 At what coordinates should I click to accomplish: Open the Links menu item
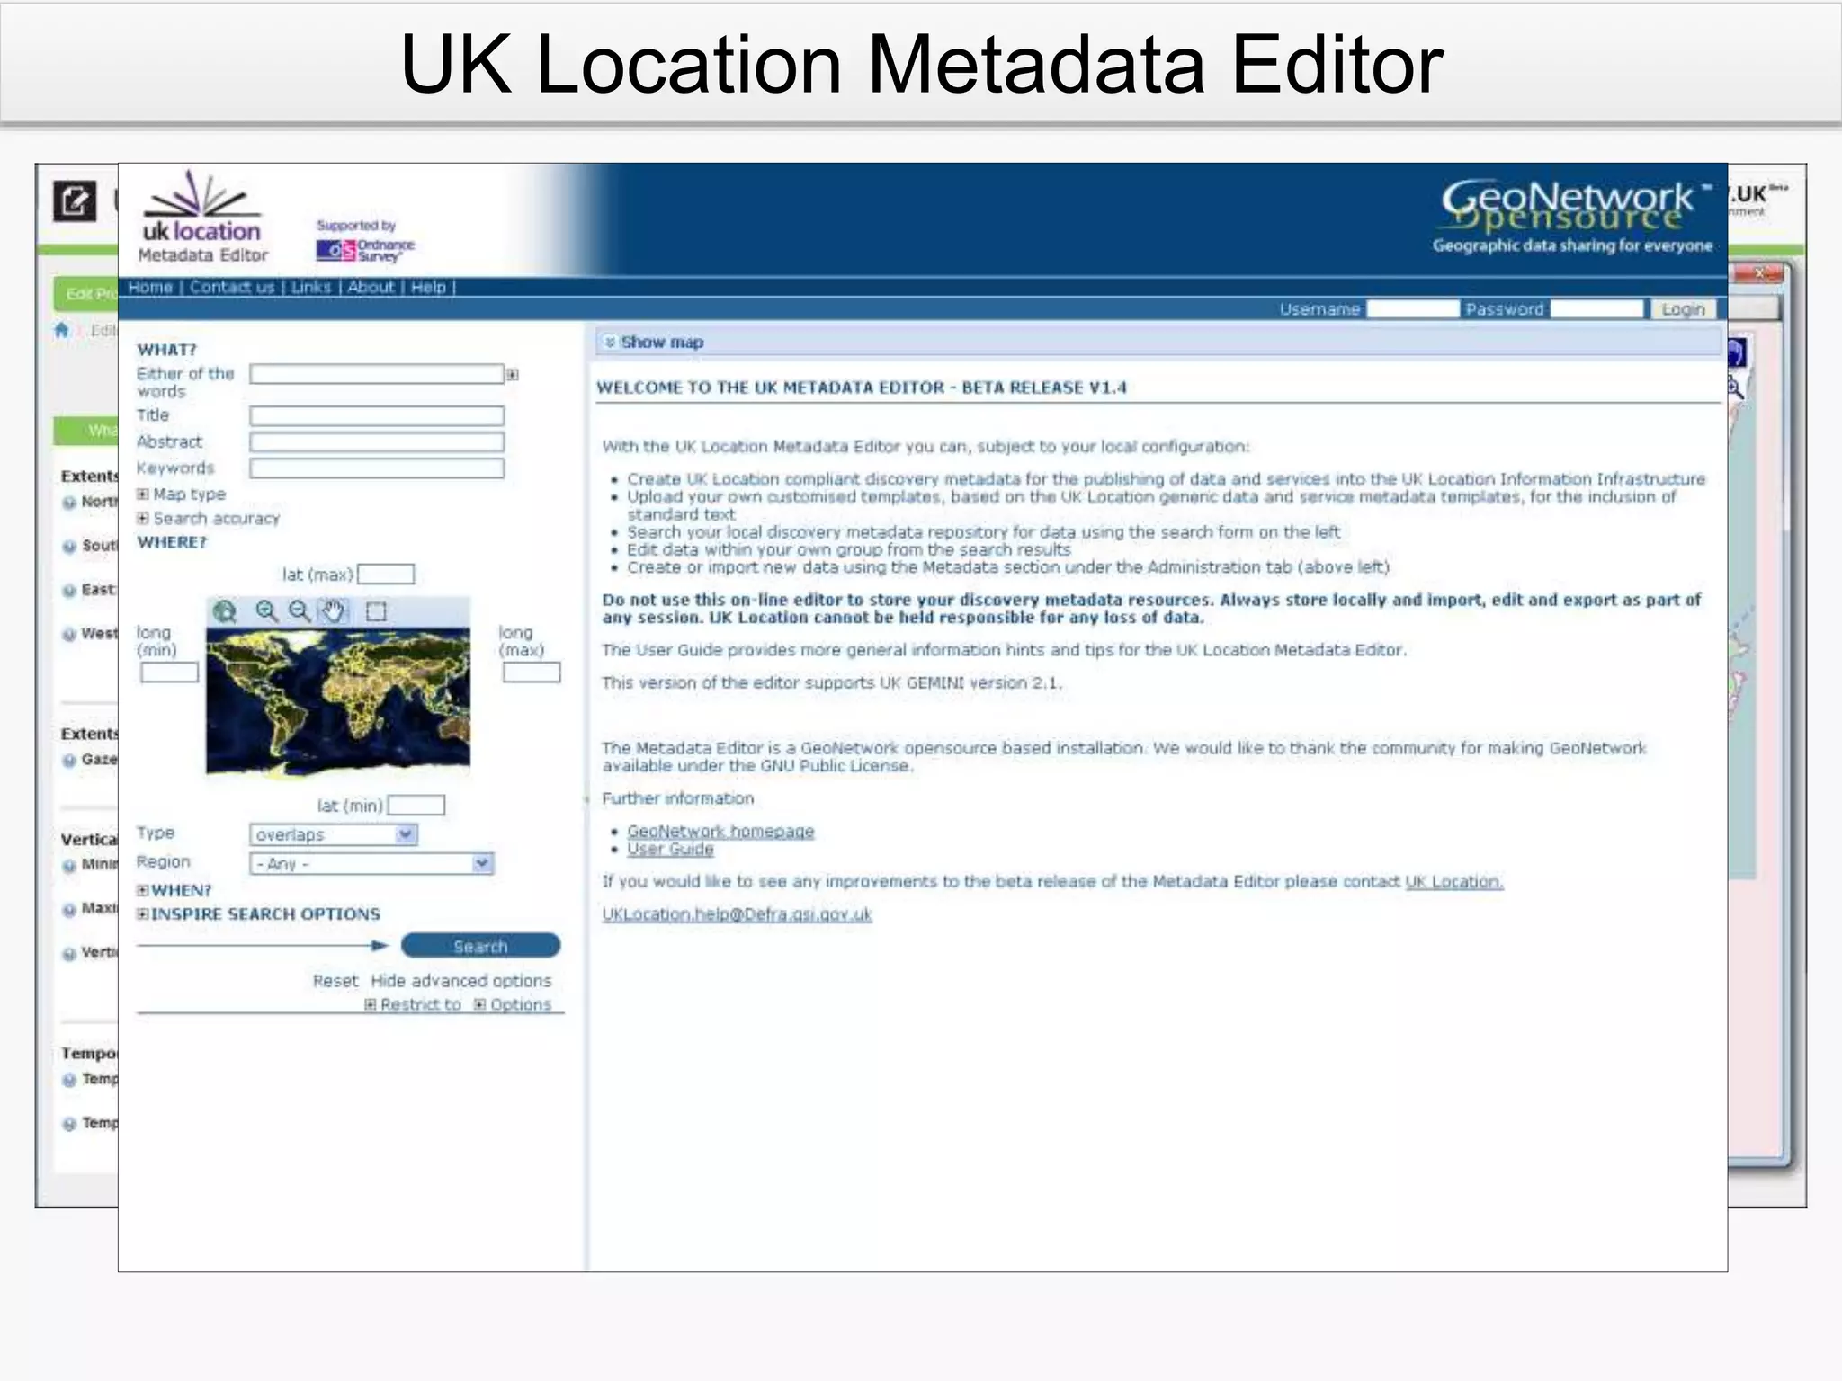pos(311,287)
